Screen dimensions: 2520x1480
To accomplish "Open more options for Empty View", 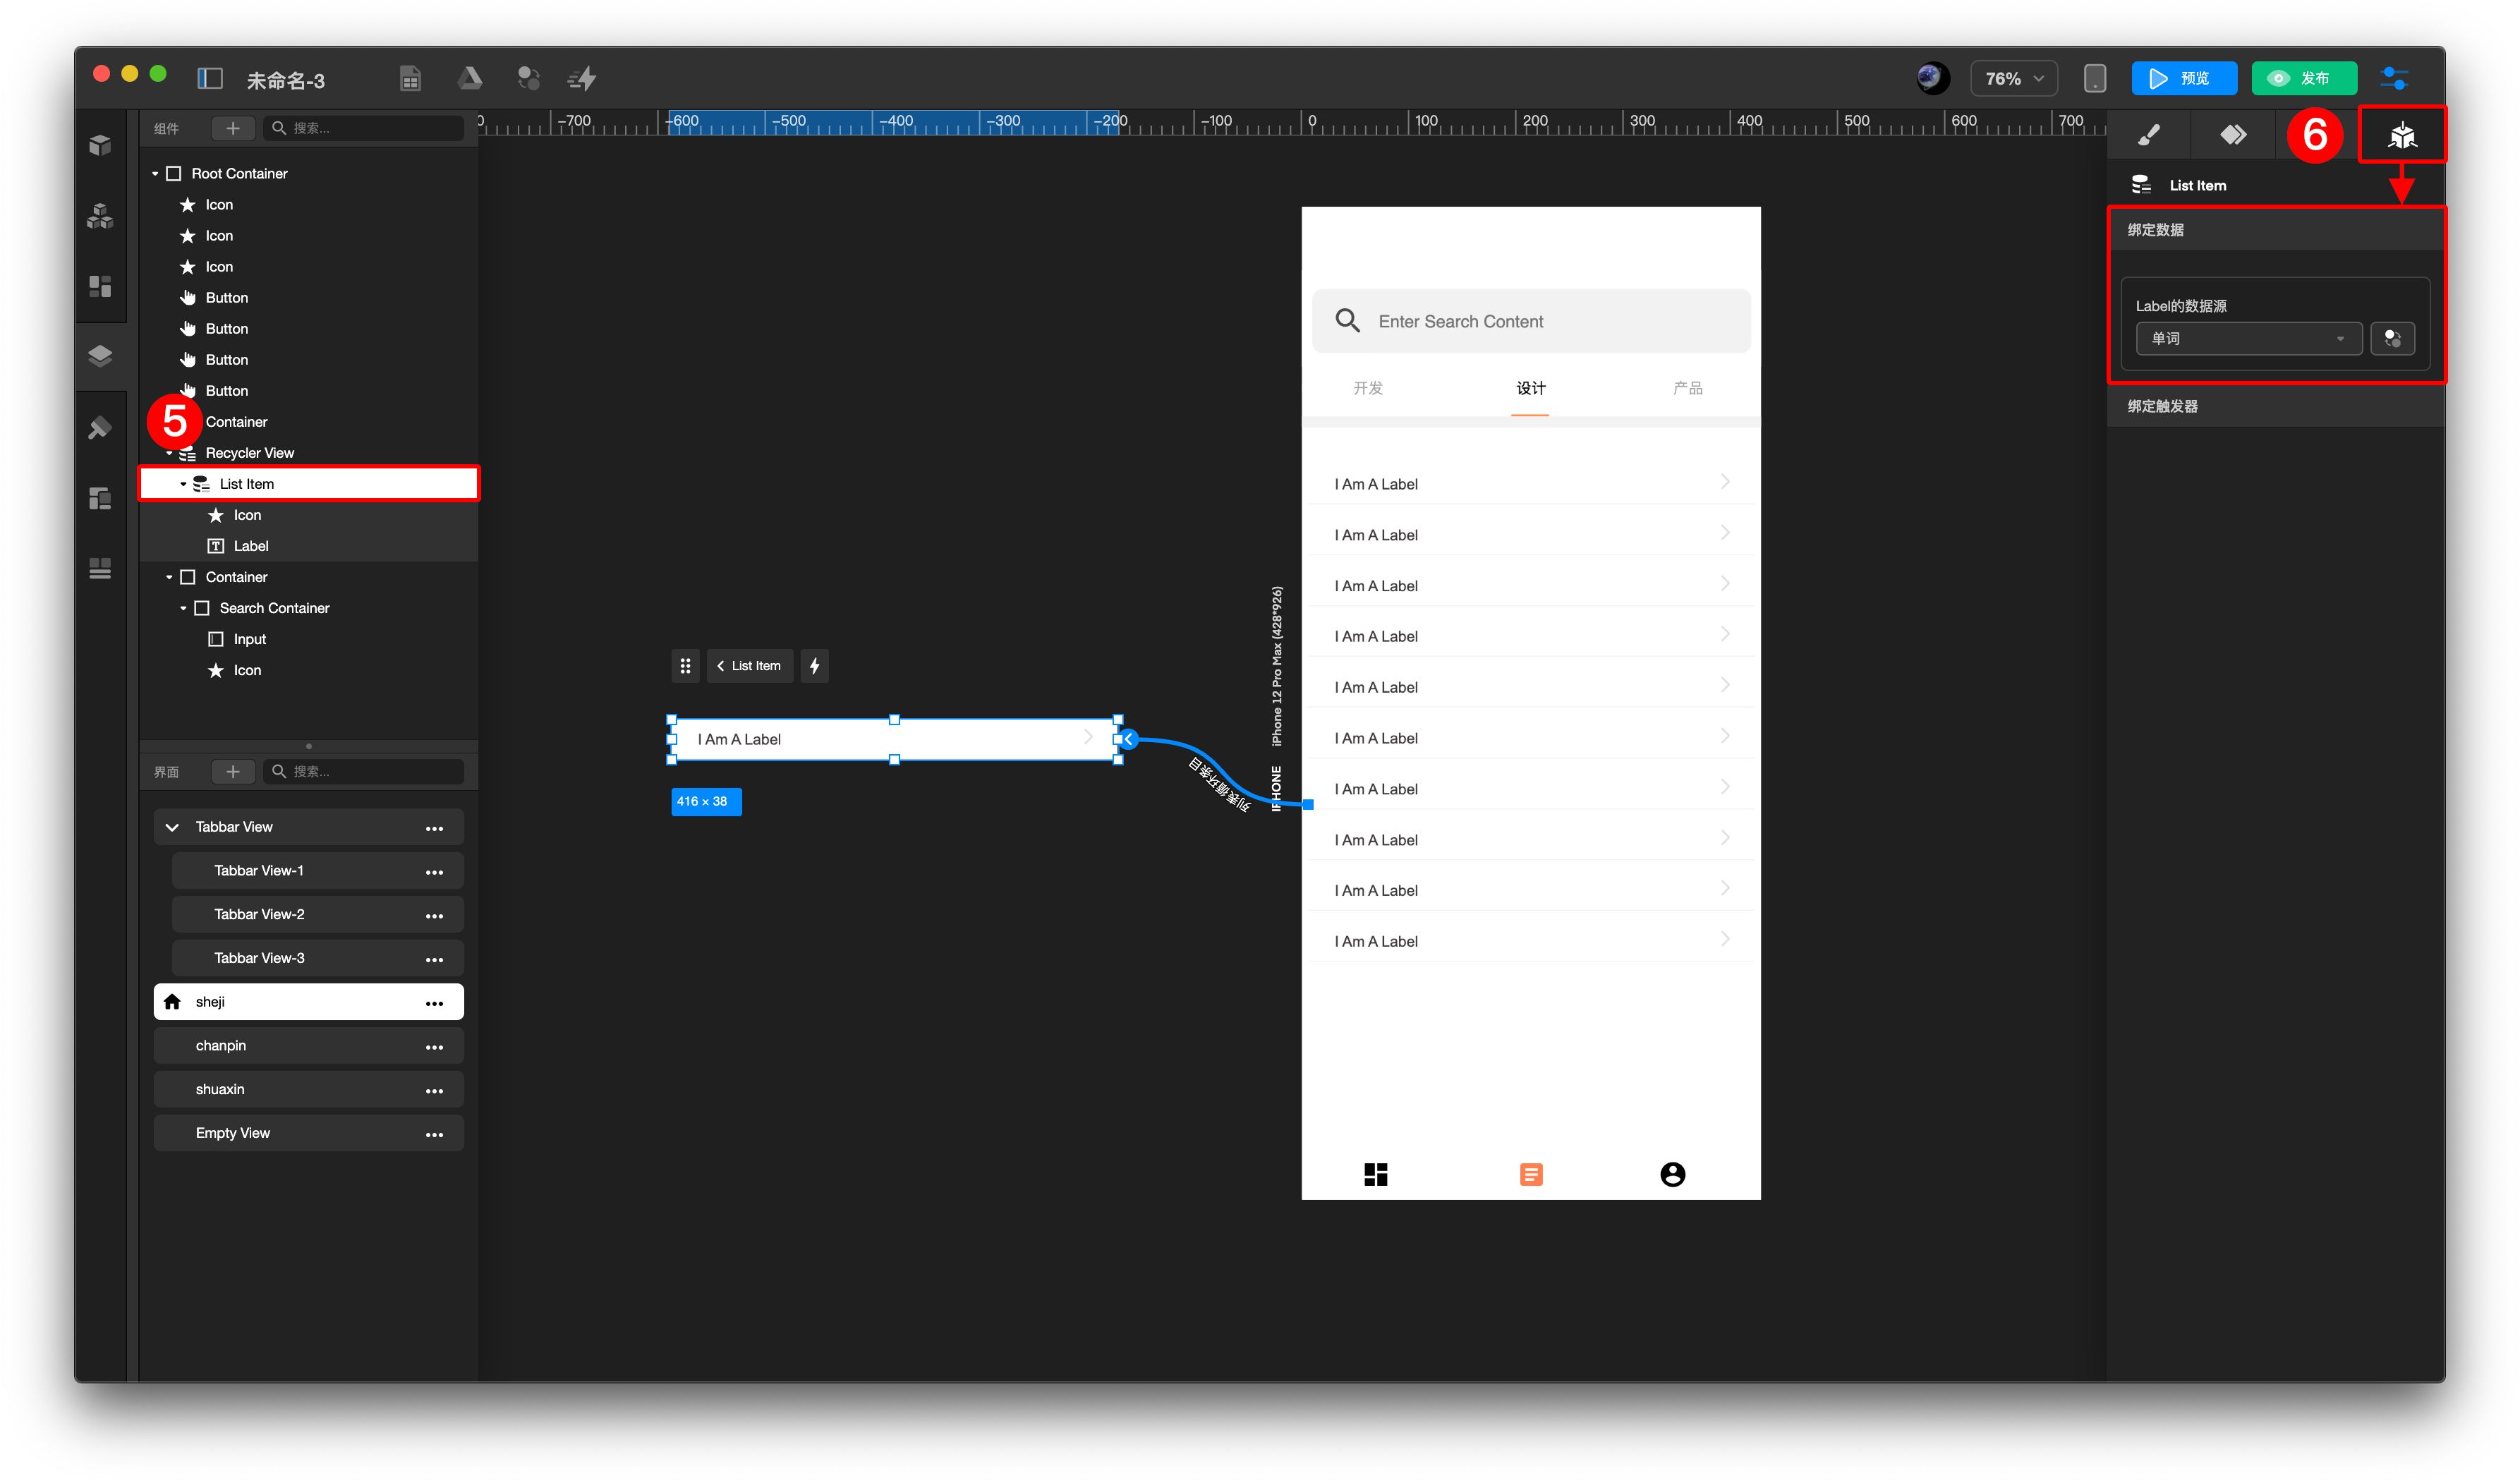I will (434, 1134).
